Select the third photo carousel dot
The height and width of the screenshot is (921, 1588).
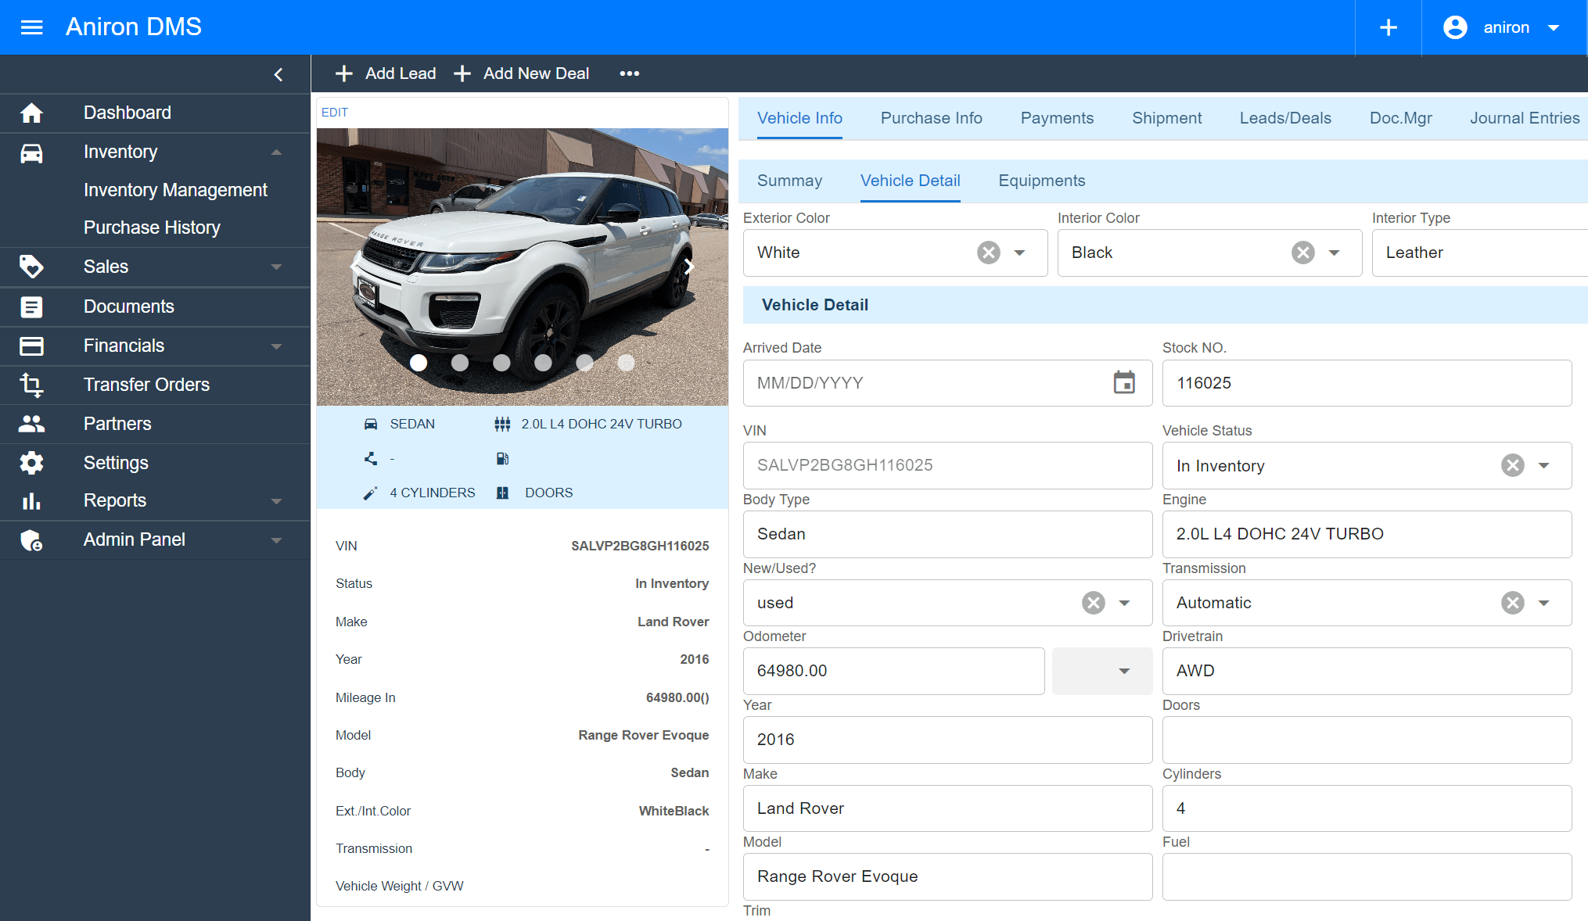[501, 363]
